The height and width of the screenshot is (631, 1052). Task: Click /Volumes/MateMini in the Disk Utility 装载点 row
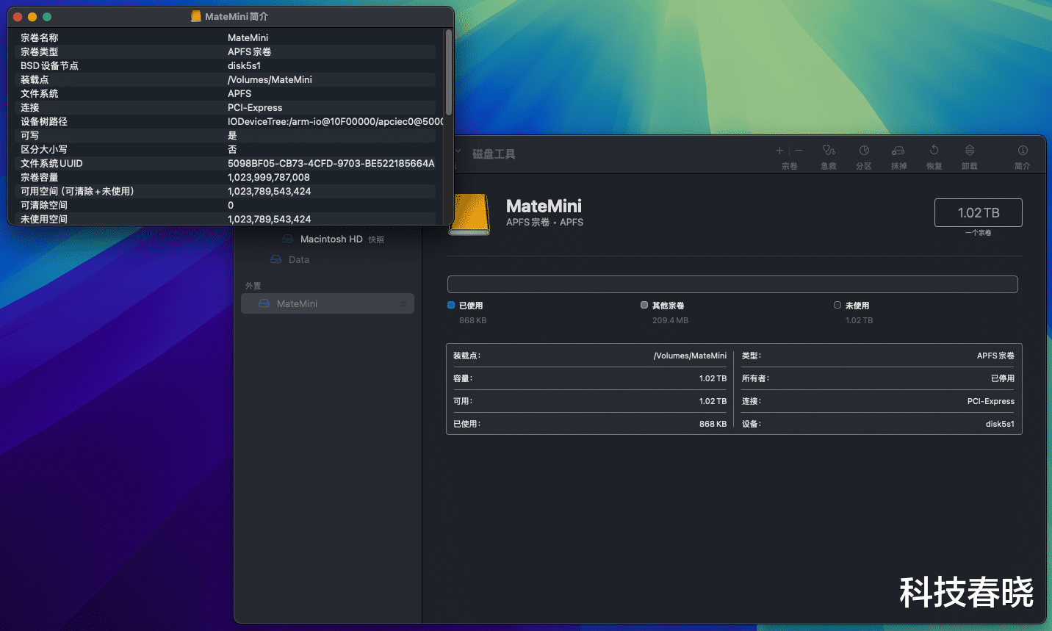[x=690, y=356]
